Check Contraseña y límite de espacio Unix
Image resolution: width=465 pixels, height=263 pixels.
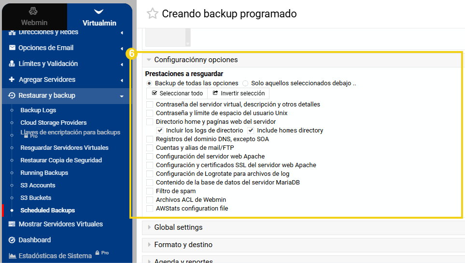pyautogui.click(x=150, y=113)
